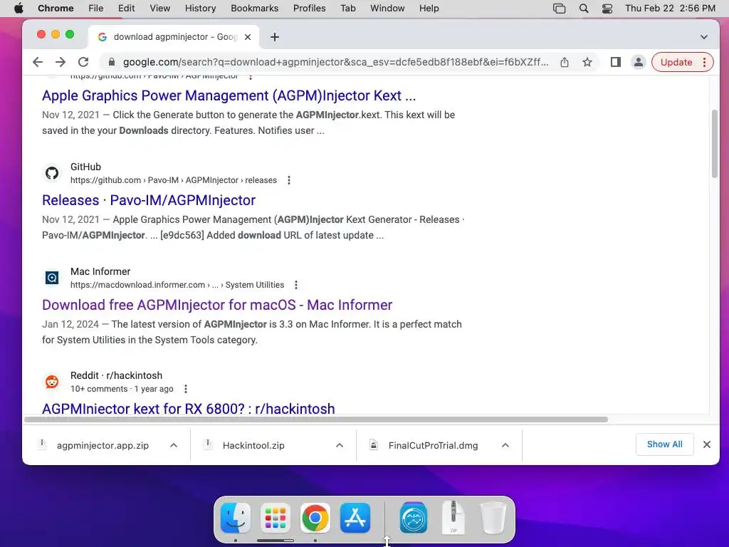
Task: Open the View menu
Action: click(160, 9)
